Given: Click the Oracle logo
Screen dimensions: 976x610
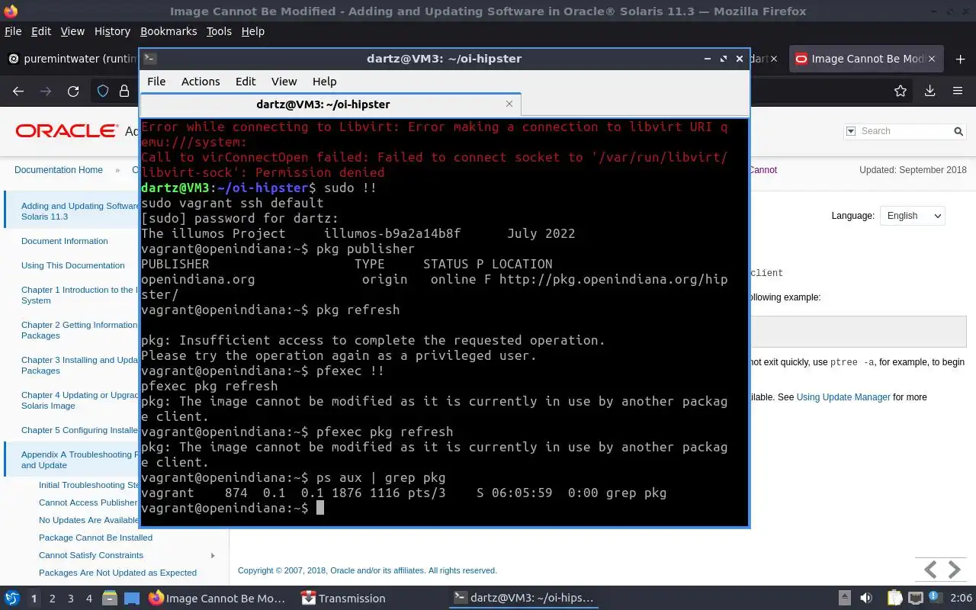Looking at the screenshot, I should click(67, 131).
